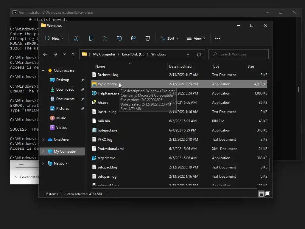305x229 pixels.
Task: Switch to large thumbnails view icon in status bar
Action: click(x=268, y=194)
